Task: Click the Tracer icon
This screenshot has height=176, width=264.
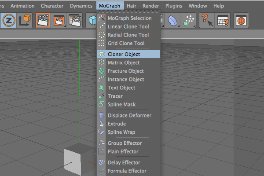Action: pos(102,96)
